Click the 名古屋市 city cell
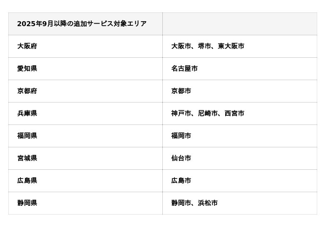This screenshot has width=333, height=227. [184, 68]
